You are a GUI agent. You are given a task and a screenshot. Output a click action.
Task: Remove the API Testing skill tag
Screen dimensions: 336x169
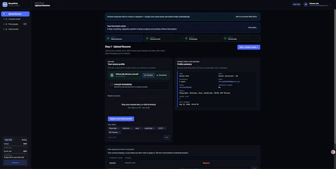click(119, 132)
